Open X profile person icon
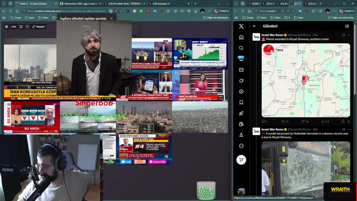 [241, 135]
